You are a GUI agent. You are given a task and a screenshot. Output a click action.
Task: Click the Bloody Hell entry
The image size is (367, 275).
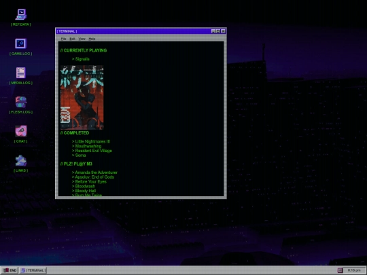tap(84, 191)
